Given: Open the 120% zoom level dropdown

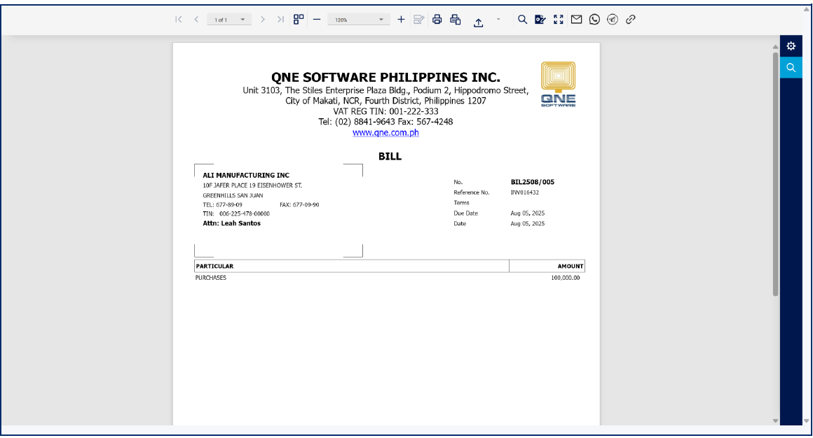Looking at the screenshot, I should 358,20.
